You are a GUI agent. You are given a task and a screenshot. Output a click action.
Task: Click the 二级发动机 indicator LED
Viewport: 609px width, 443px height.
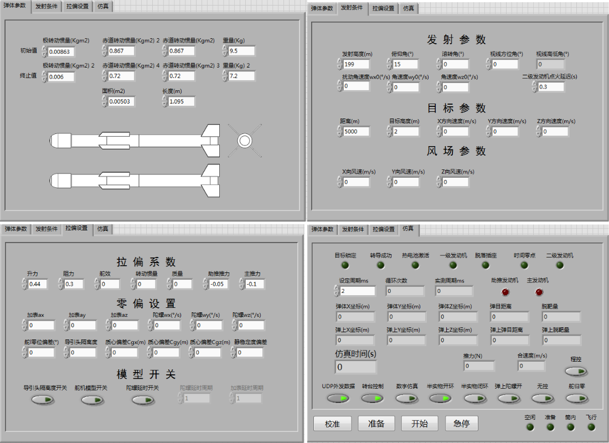[560, 265]
